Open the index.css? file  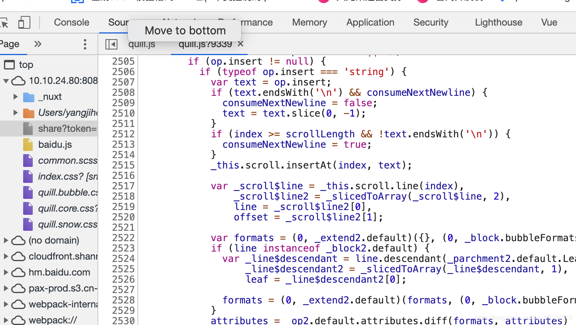(x=68, y=176)
